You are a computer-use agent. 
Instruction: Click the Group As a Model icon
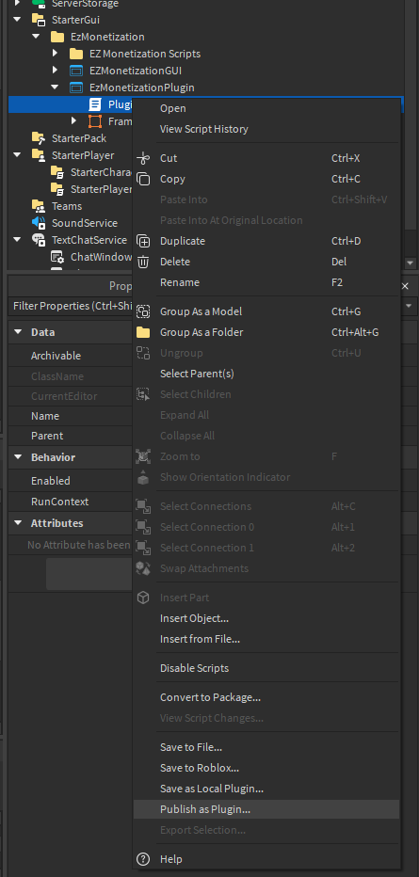(143, 311)
